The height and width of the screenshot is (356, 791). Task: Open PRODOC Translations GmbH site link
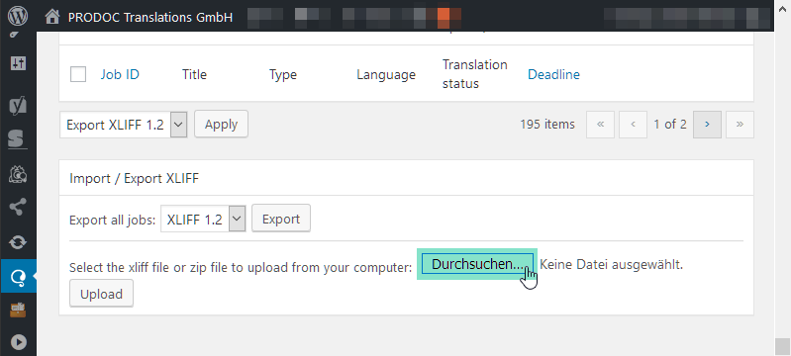[150, 18]
